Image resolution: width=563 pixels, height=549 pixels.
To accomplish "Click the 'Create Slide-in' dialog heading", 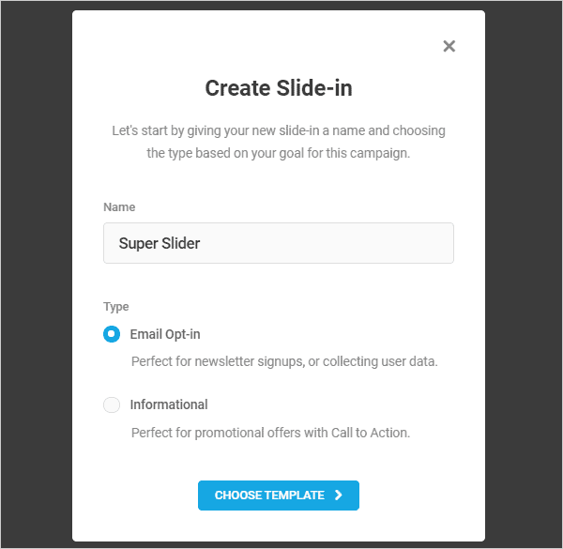I will [279, 88].
